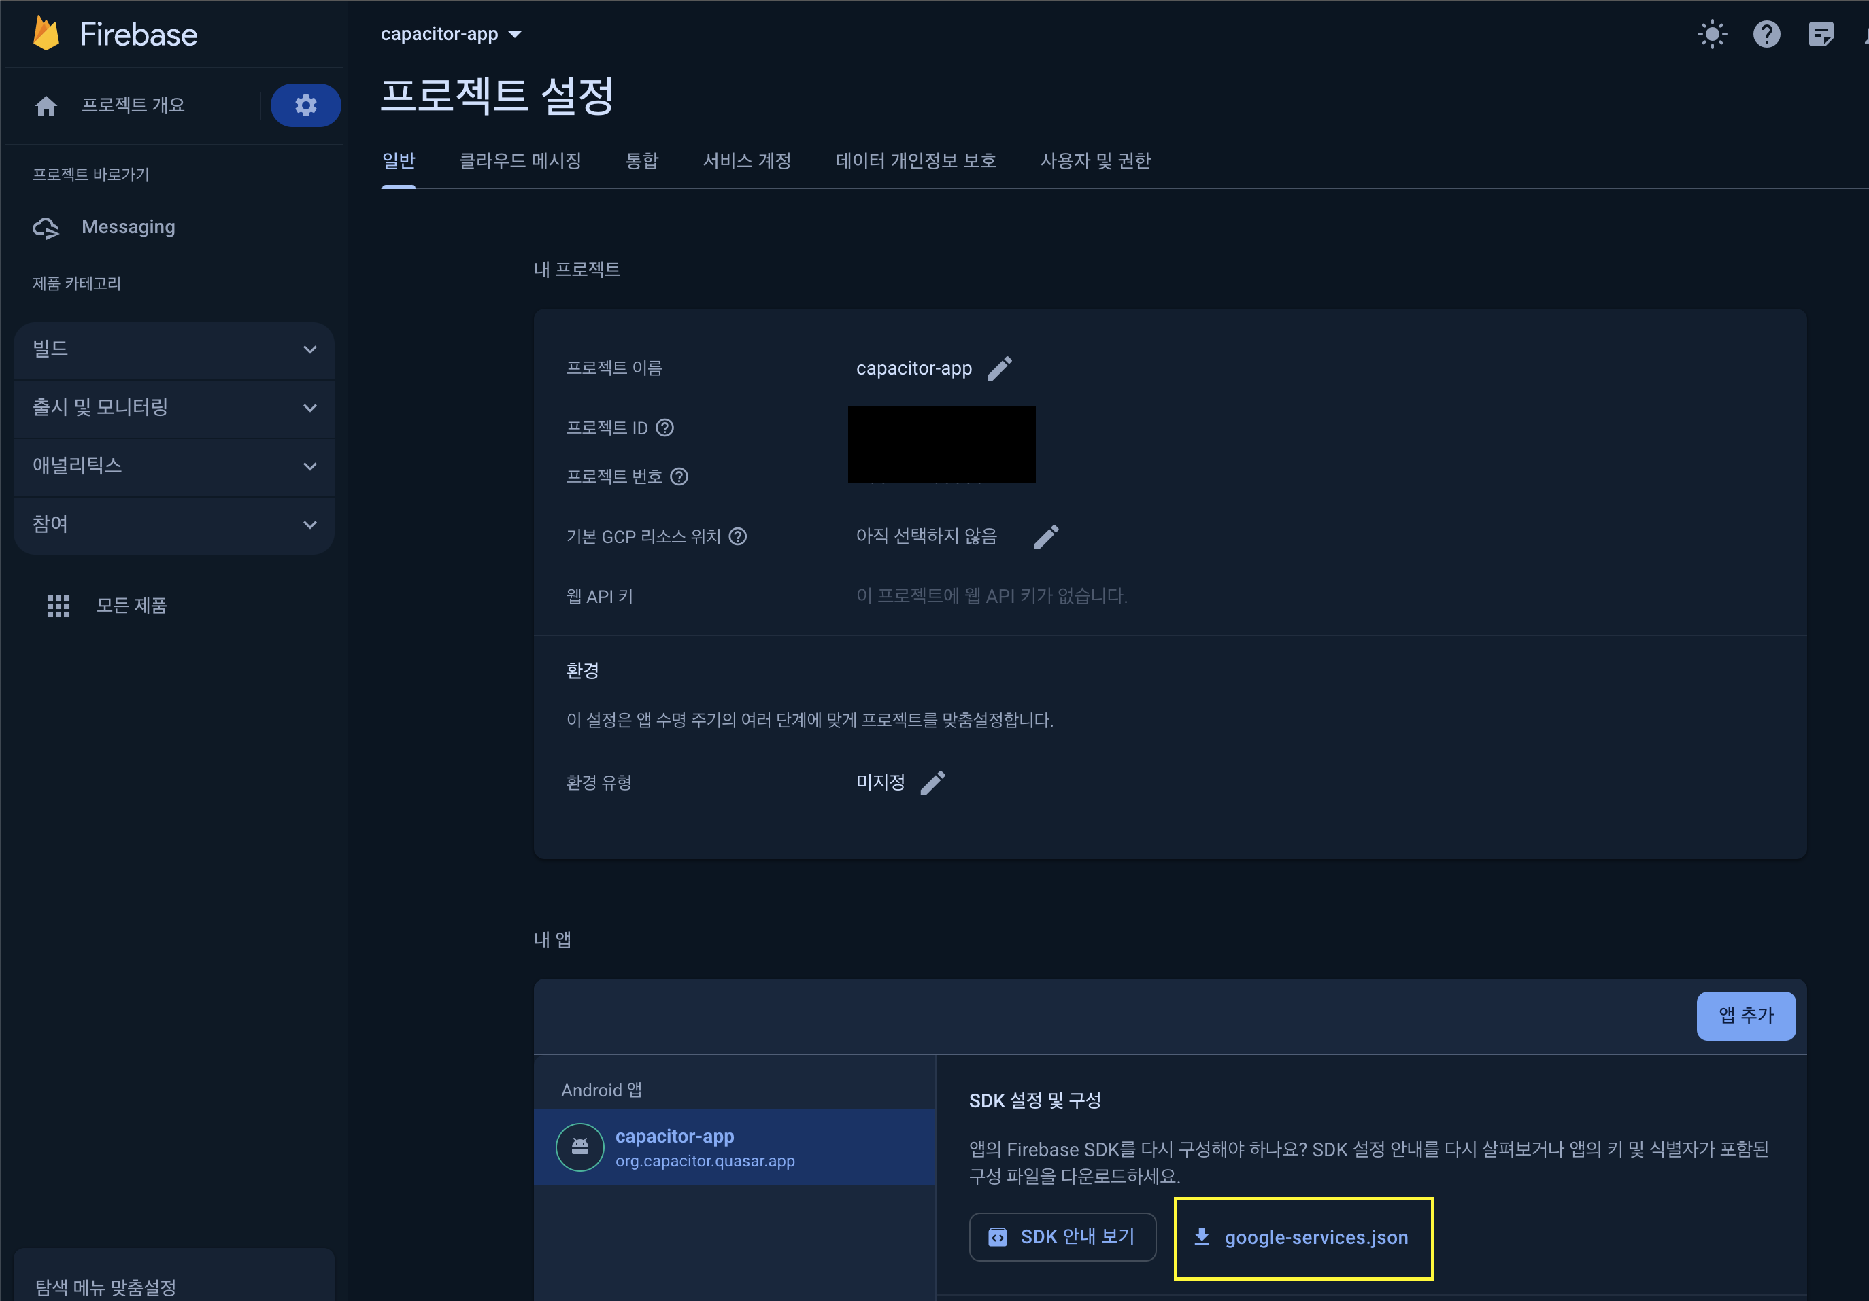
Task: Edit default GCP resource location pencil
Action: pyautogui.click(x=1046, y=537)
